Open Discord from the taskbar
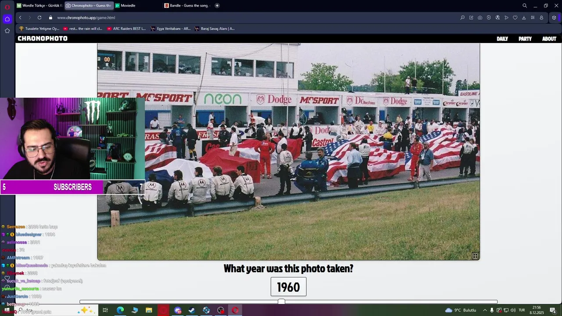The height and width of the screenshot is (316, 562). click(x=178, y=310)
